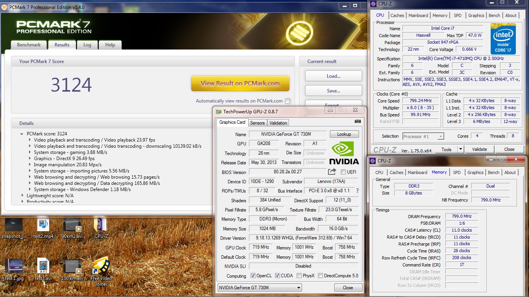Click the GPU-Z screenshot camera icon

[x=357, y=121]
